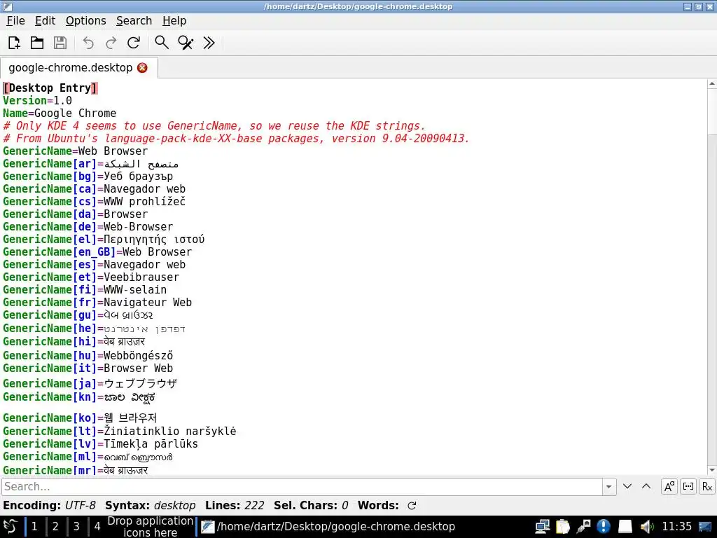
Task: Click the keys tray icon
Action: coord(583,527)
